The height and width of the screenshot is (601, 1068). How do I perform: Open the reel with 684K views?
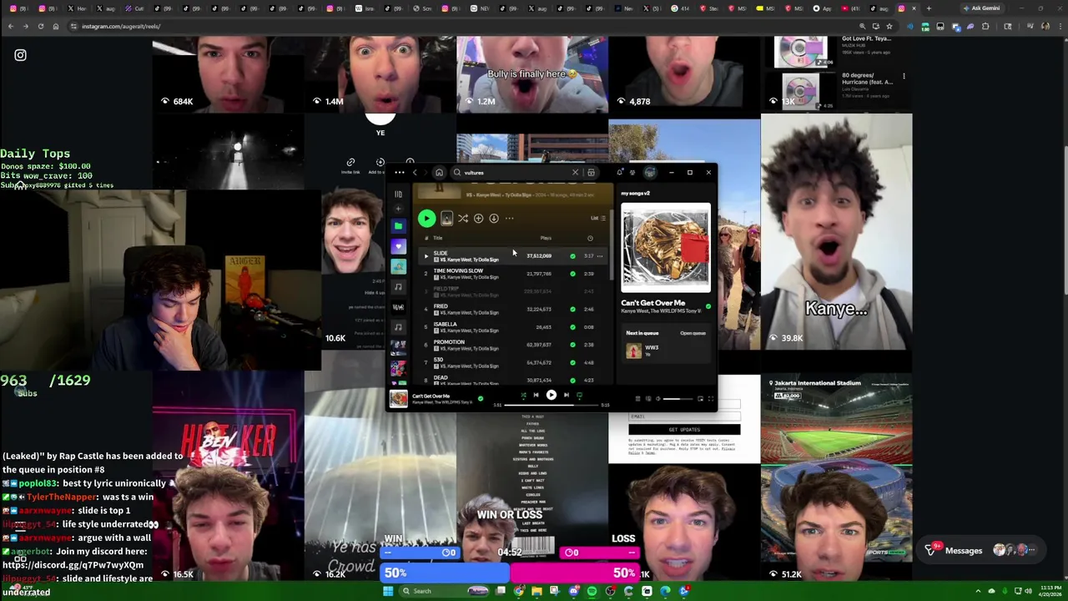coord(228,74)
